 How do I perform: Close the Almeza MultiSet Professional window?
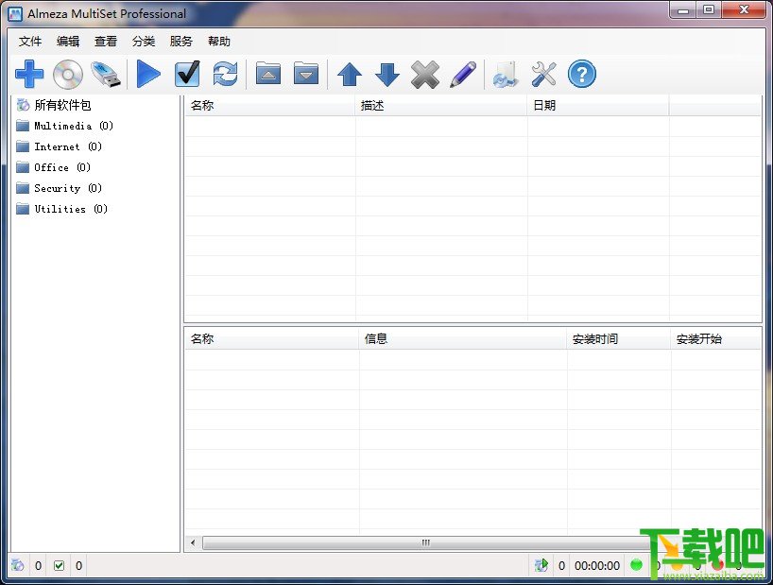point(744,10)
